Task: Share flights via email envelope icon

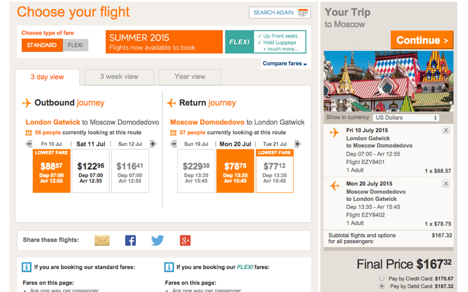Action: [102, 240]
